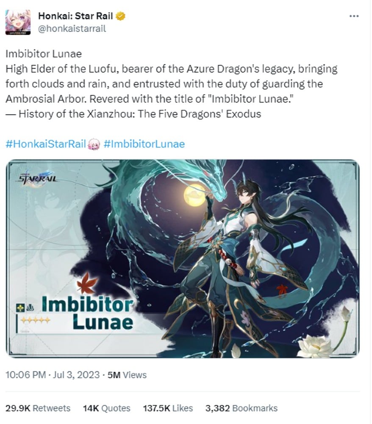The image size is (372, 424).
Task: Open the @honkaistarrail handle
Action: 72,28
